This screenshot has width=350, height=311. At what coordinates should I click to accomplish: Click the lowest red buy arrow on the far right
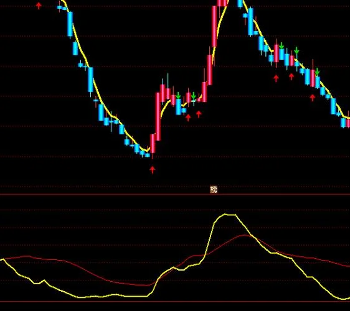tap(313, 98)
